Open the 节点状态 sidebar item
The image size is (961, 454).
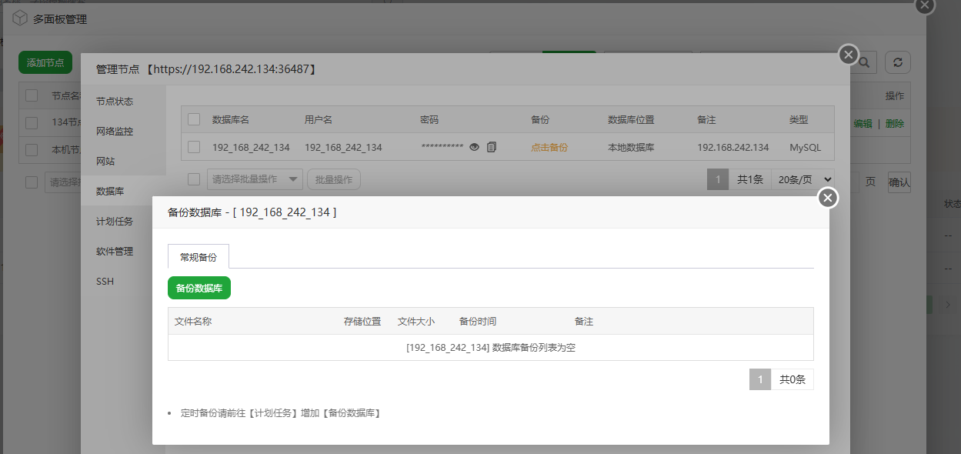(115, 102)
